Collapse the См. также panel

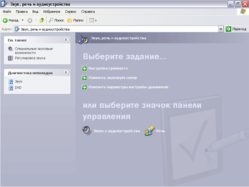point(66,40)
